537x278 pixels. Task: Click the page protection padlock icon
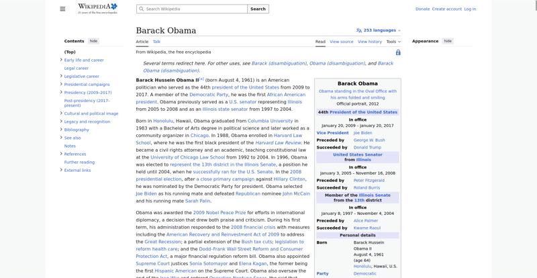click(x=398, y=52)
